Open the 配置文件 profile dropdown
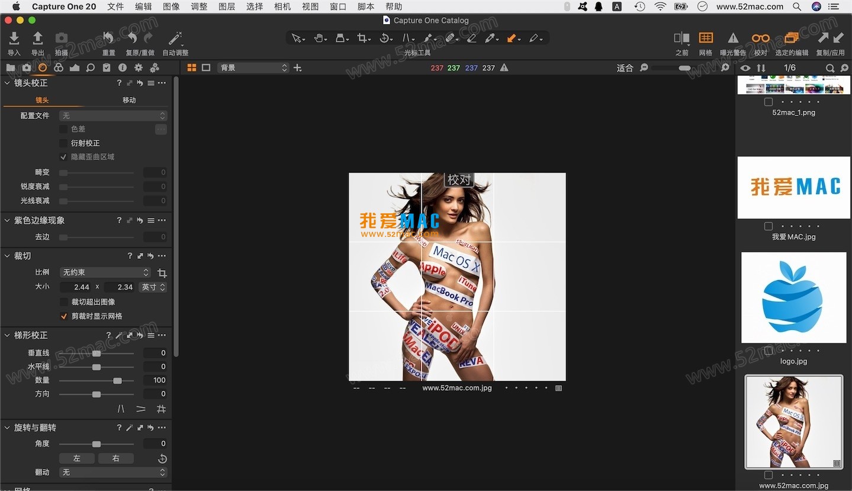Screen dimensions: 852x491 point(114,115)
